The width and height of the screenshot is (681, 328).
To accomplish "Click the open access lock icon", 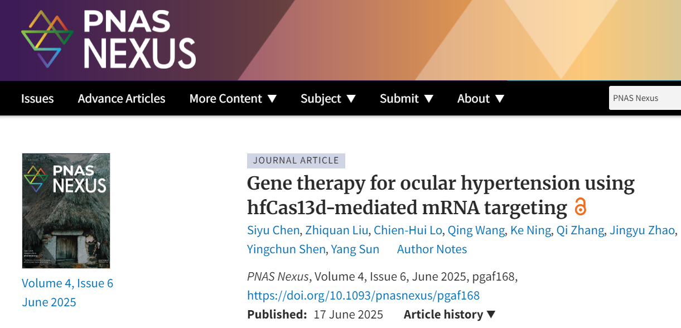I will [x=581, y=207].
